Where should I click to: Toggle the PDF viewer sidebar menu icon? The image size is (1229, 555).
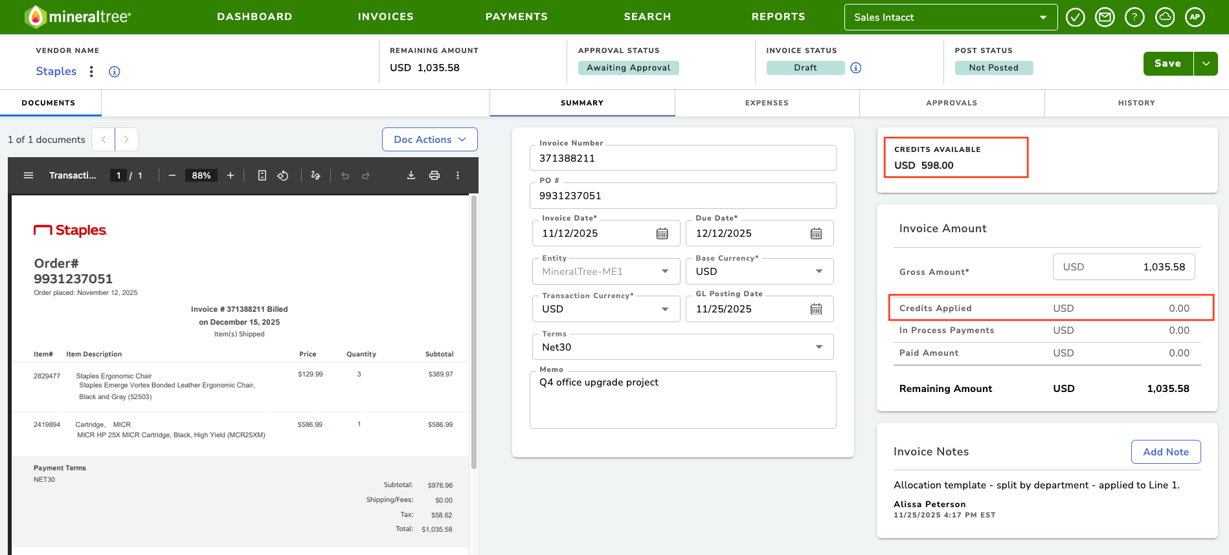[x=28, y=175]
